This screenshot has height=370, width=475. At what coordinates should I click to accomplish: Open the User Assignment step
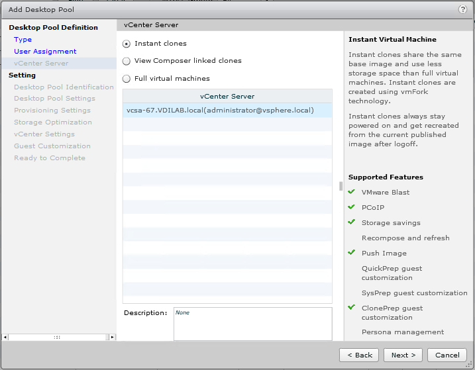coord(45,52)
